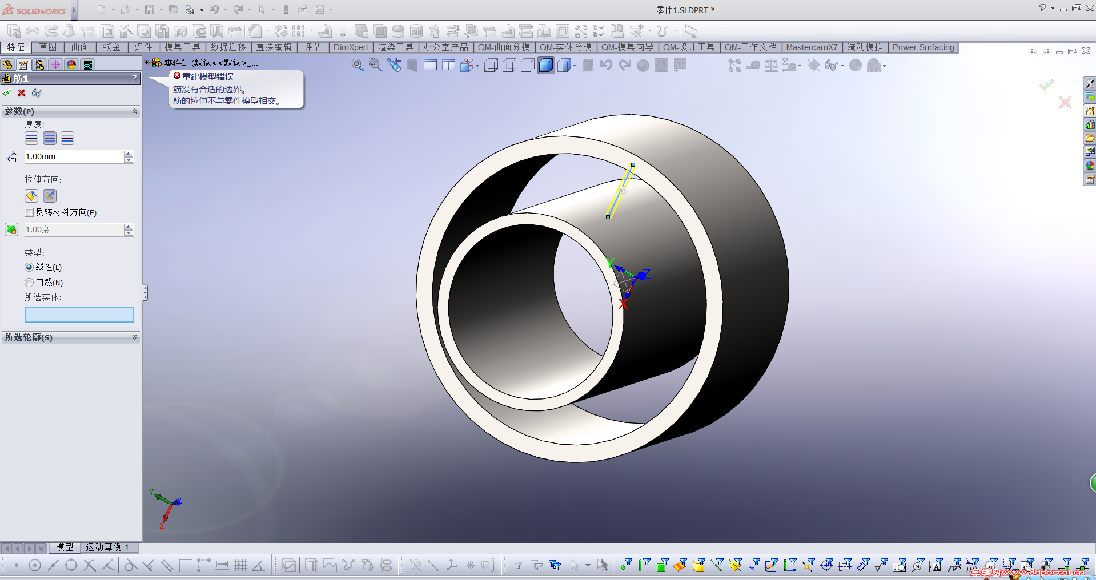The width and height of the screenshot is (1096, 580).
Task: Enable 反转材料方向 checkbox
Action: (29, 212)
